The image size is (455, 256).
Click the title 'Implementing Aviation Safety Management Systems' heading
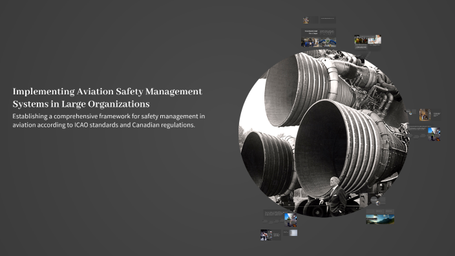tap(107, 98)
